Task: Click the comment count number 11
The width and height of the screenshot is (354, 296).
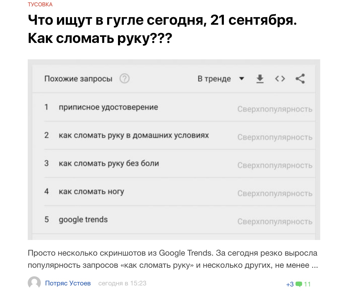Action: coord(307,284)
